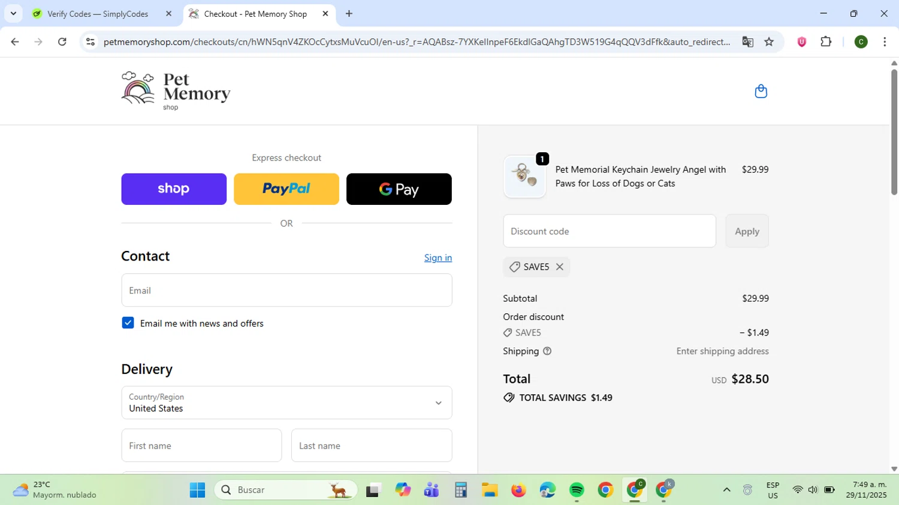Remove the SAVE5 discount tag
The height and width of the screenshot is (505, 899).
[560, 267]
